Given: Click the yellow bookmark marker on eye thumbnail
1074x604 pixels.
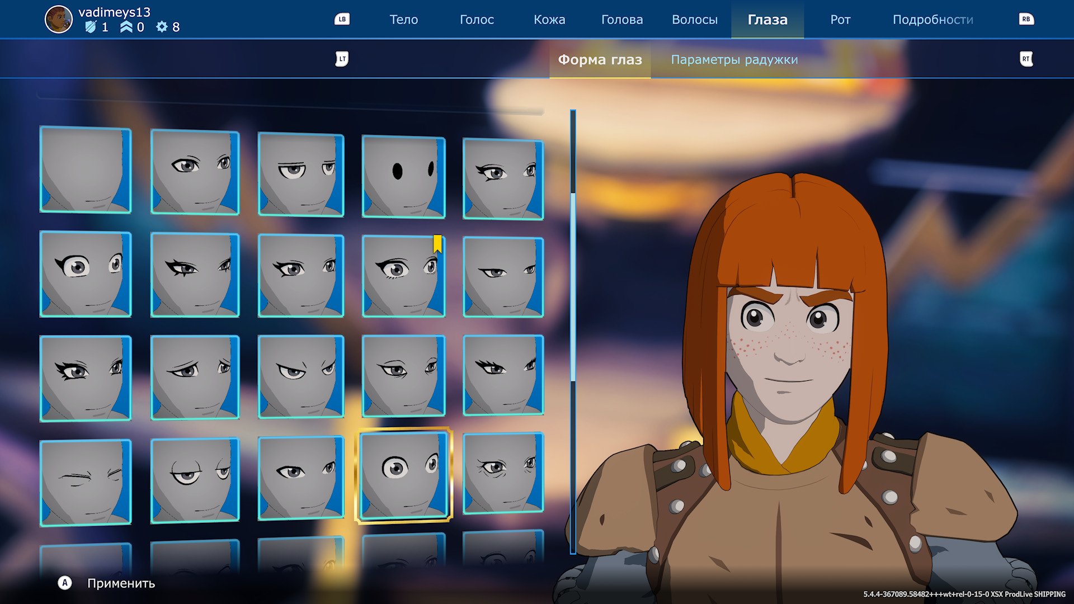Looking at the screenshot, I should (437, 243).
